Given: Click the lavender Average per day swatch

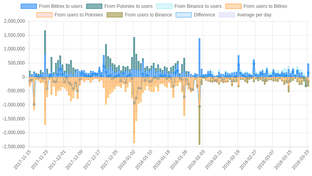Looking at the screenshot, I should click(x=227, y=15).
